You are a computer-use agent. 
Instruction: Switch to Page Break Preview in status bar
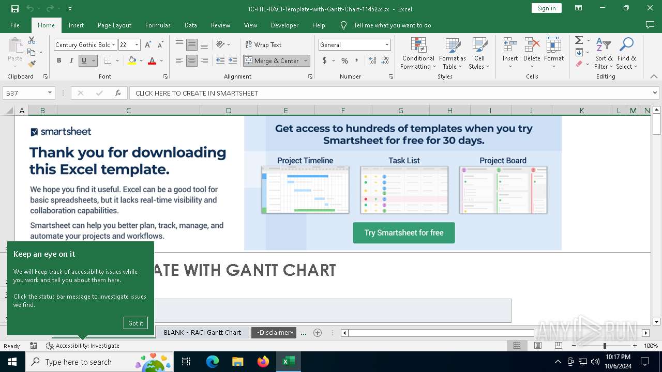[558, 346]
